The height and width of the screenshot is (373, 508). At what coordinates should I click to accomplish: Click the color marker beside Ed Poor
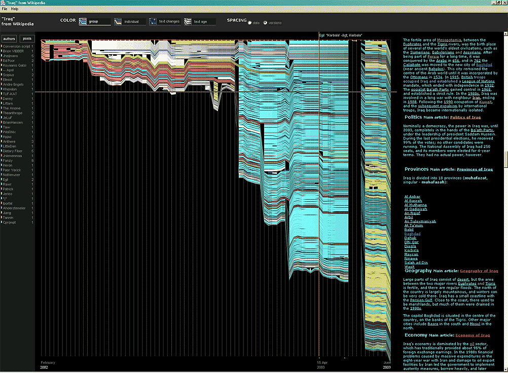pos(3,60)
